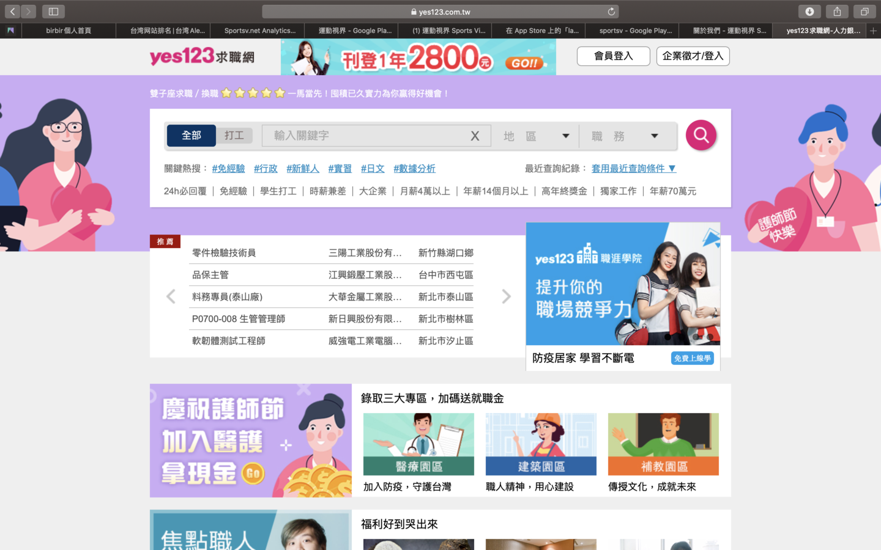Click the #日文 hot keyword link
881x550 pixels.
373,169
